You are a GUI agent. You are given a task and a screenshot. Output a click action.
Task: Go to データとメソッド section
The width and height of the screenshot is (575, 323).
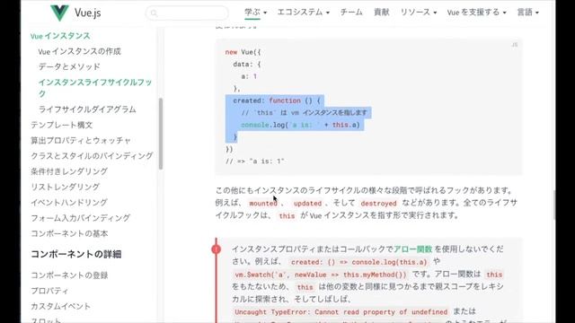(69, 66)
